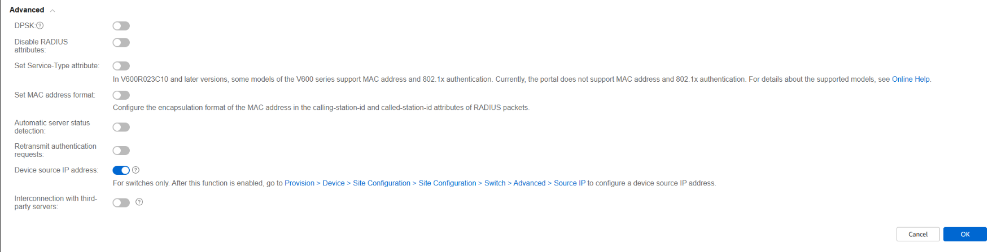
Task: Enable Interconnection with third-party servers
Action: click(x=121, y=203)
